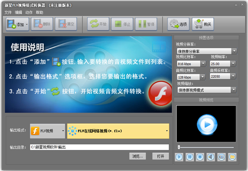Click the 购买 (Buy) cart button
Viewport: 248px width, 171px height.
pos(203,24)
